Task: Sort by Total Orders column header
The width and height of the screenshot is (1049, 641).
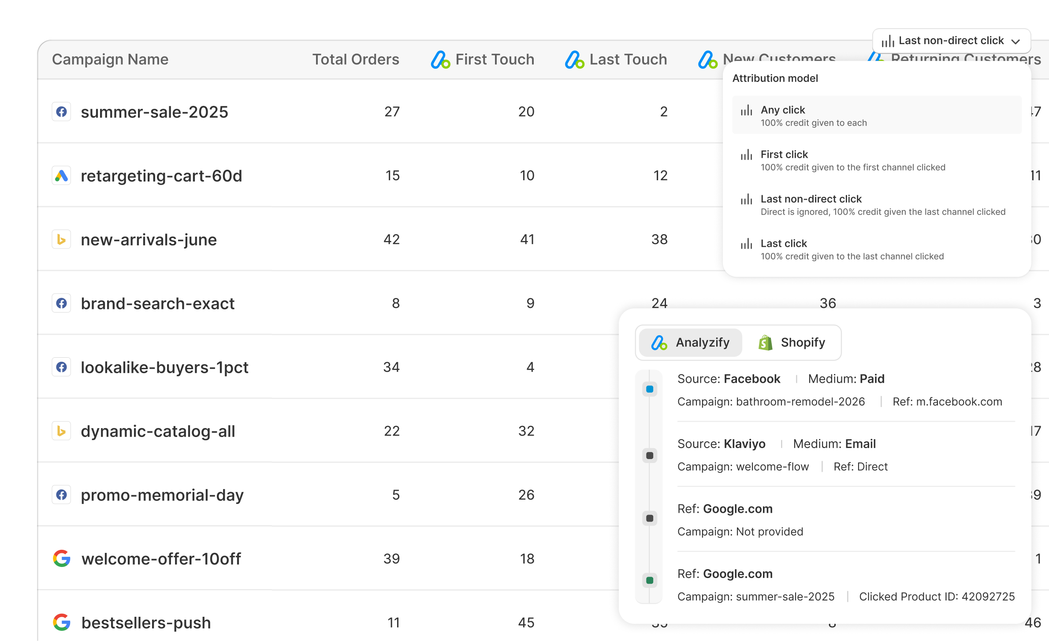Action: (355, 59)
